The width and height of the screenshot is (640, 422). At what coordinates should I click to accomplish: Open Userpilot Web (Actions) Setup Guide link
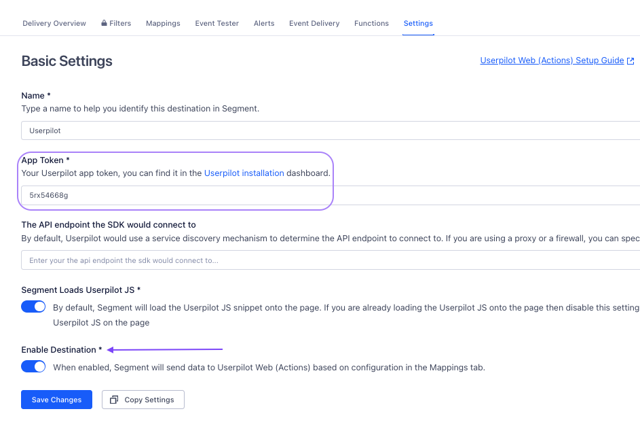coord(552,60)
